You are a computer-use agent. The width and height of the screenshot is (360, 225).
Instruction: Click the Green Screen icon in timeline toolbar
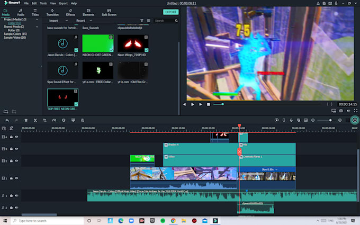pos(73,120)
